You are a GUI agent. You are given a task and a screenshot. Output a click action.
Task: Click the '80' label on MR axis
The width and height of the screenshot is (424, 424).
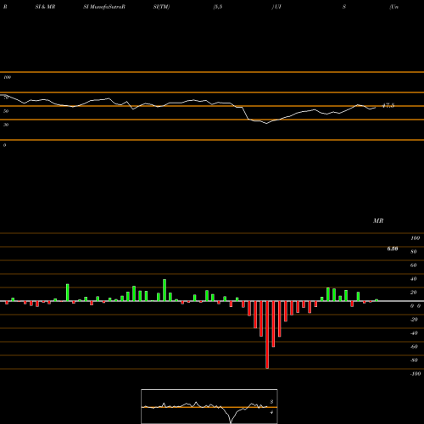point(414,252)
